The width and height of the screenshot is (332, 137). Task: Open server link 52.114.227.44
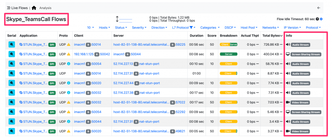tap(124, 83)
